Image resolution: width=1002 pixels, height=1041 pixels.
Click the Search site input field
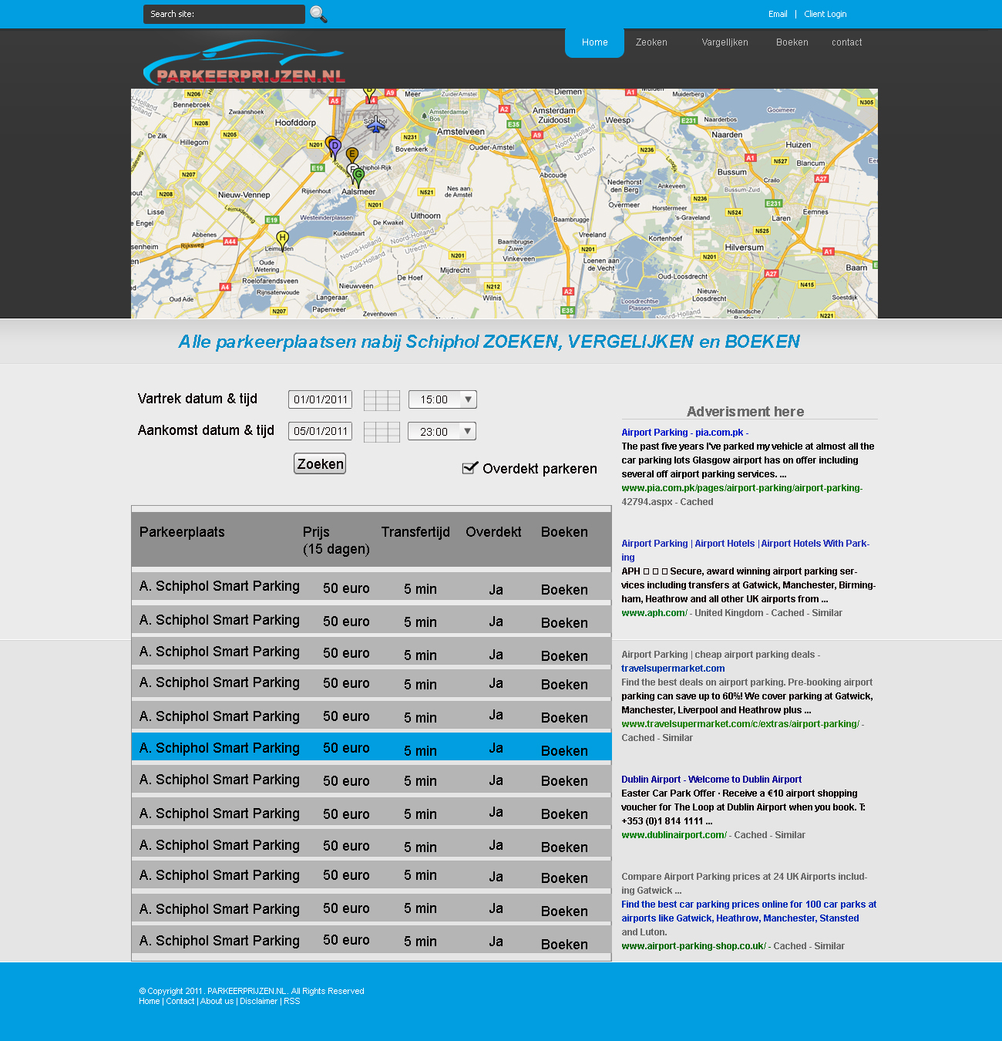pos(224,14)
